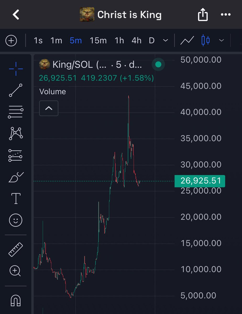The height and width of the screenshot is (314, 242).
Task: Go back with the left arrow
Action: 16,15
